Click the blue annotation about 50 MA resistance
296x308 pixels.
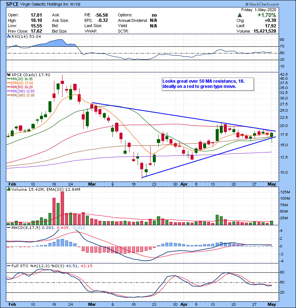208,84
